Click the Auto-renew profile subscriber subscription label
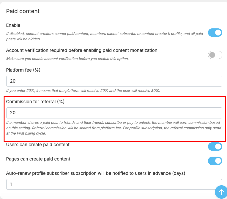The height and width of the screenshot is (199, 227). pyautogui.click(x=96, y=173)
